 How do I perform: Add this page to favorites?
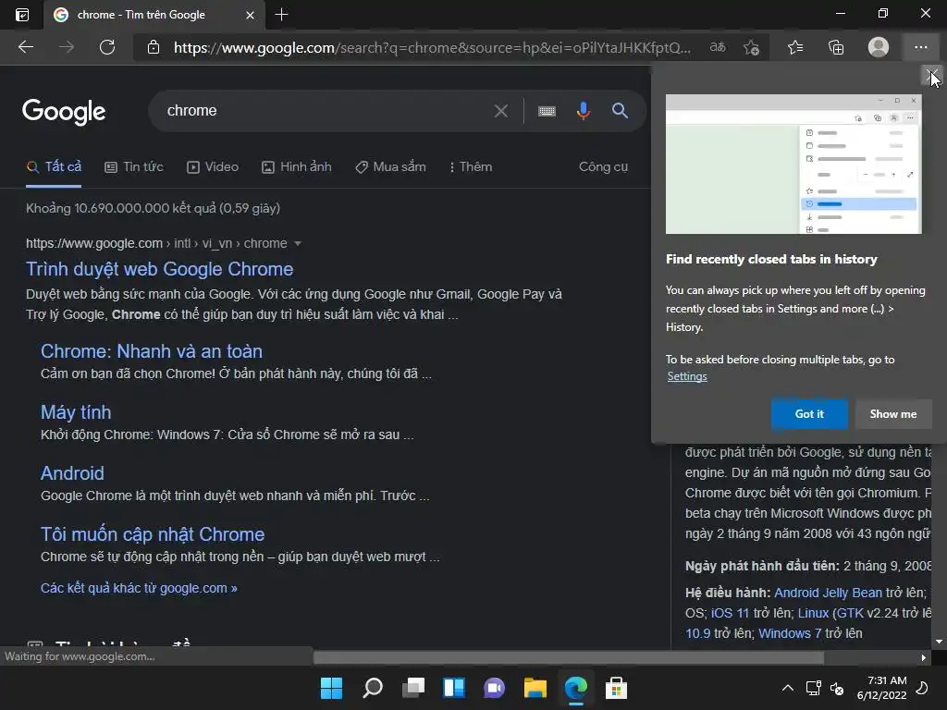[751, 47]
